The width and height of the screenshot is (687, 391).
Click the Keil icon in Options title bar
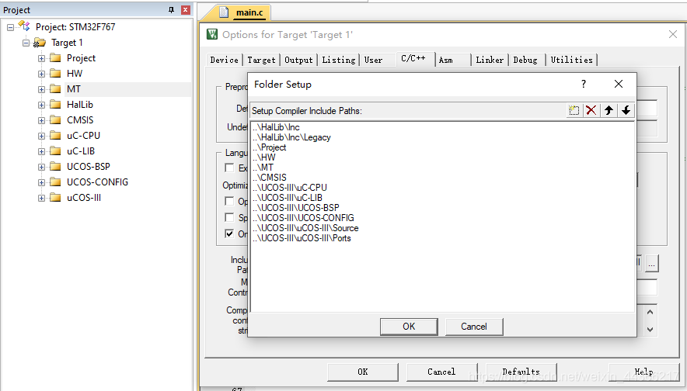[212, 34]
